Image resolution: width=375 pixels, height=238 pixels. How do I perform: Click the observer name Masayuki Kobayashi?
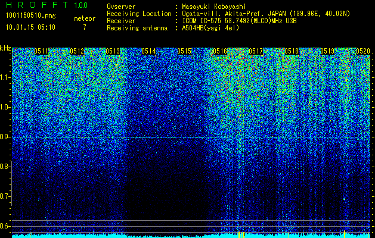(214, 7)
